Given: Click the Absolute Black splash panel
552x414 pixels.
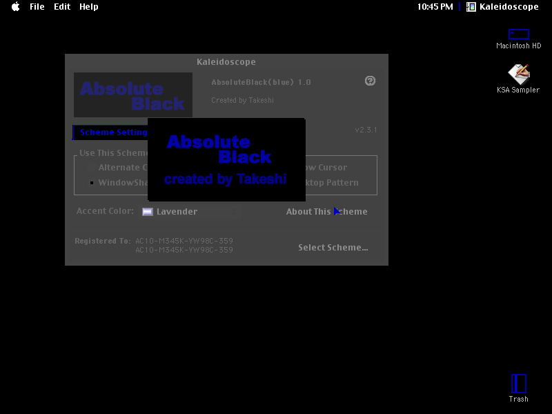Looking at the screenshot, I should (226, 160).
